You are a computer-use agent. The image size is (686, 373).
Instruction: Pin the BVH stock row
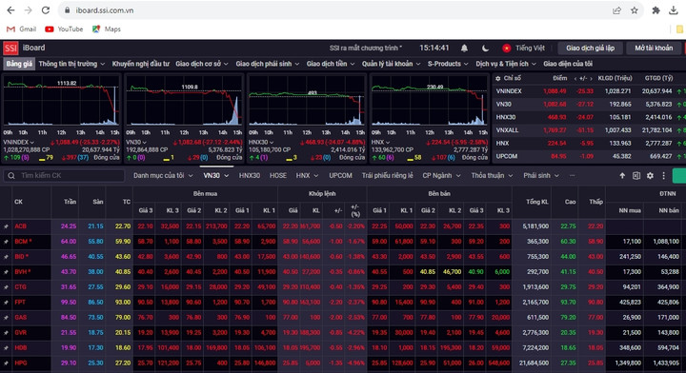pos(6,272)
